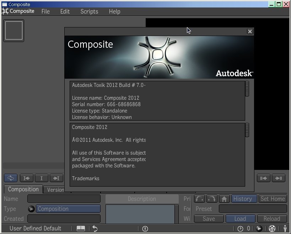
Task: Click the Set Home button
Action: tap(273, 199)
